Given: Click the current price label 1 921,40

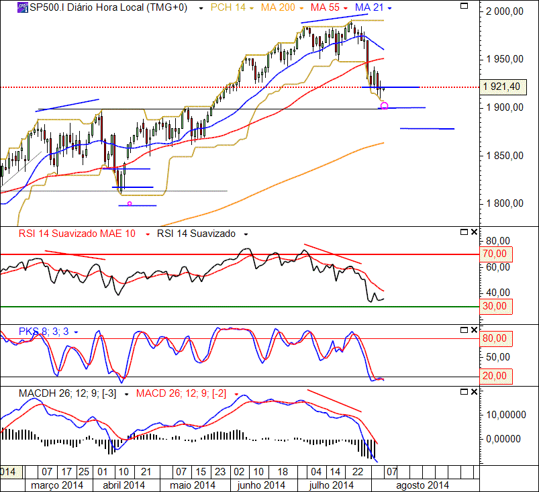Looking at the screenshot, I should [503, 87].
